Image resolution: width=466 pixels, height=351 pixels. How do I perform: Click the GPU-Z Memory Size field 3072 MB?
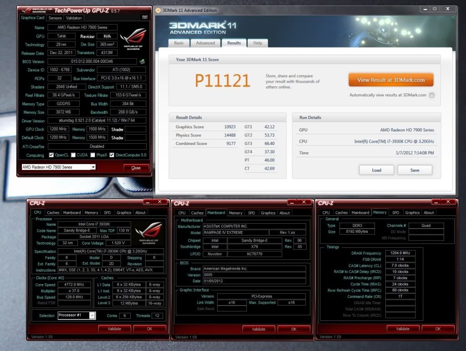[63, 112]
